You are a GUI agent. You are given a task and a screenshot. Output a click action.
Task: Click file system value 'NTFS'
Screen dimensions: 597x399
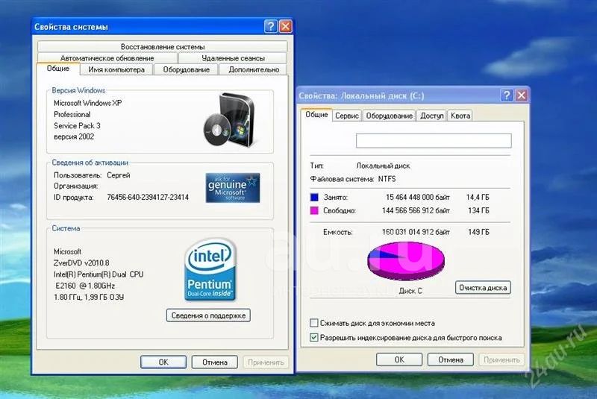coord(387,179)
